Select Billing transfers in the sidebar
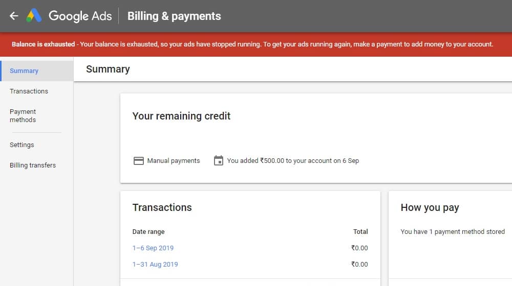The width and height of the screenshot is (512, 286). pos(33,165)
